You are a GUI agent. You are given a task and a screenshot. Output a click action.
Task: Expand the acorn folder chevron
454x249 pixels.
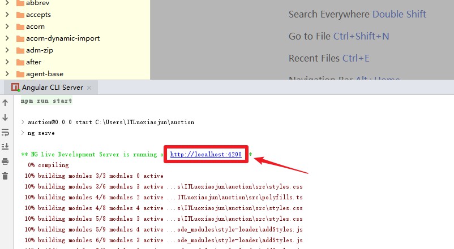point(7,27)
